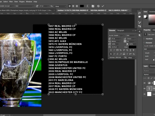
Task: Click the Ordinals OpenType icon
Action: pyautogui.click(x=130, y=54)
